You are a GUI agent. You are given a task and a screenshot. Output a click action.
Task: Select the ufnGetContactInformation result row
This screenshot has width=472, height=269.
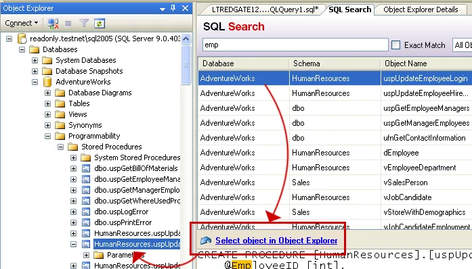335,138
